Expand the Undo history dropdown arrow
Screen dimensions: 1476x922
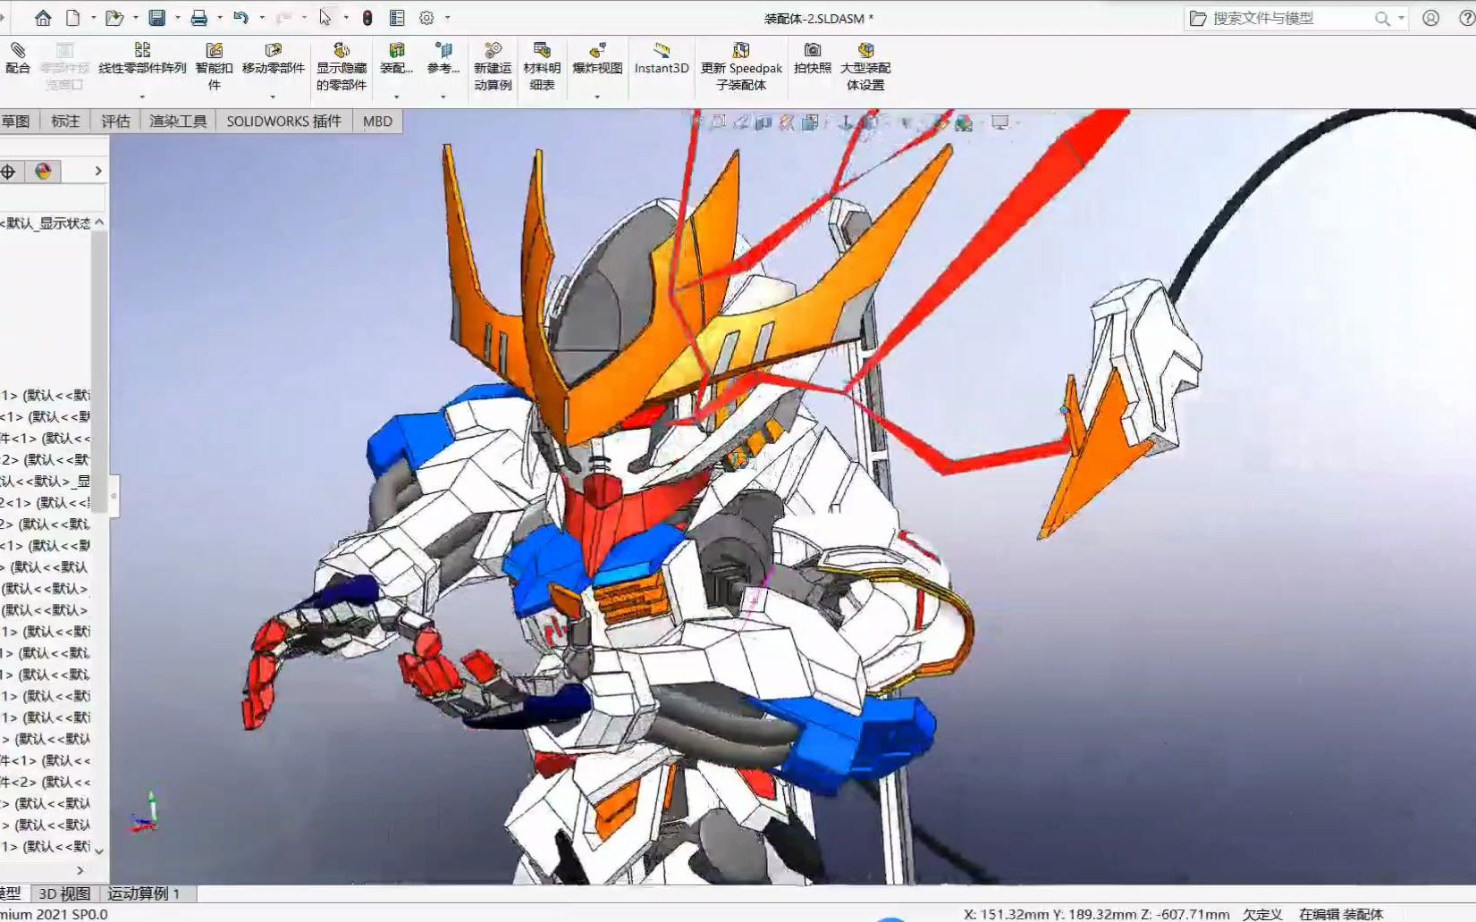pyautogui.click(x=261, y=18)
